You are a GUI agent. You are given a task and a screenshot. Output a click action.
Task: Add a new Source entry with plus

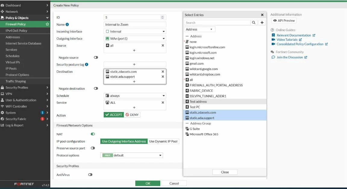[134, 50]
